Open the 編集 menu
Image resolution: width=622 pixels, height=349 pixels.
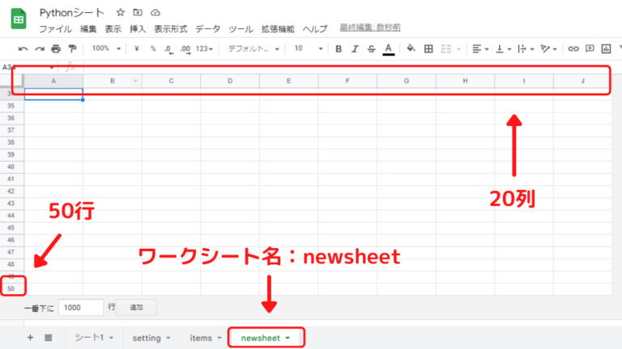pos(88,29)
